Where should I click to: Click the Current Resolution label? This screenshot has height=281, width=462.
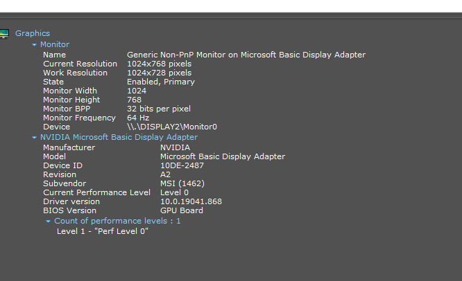pyautogui.click(x=80, y=64)
